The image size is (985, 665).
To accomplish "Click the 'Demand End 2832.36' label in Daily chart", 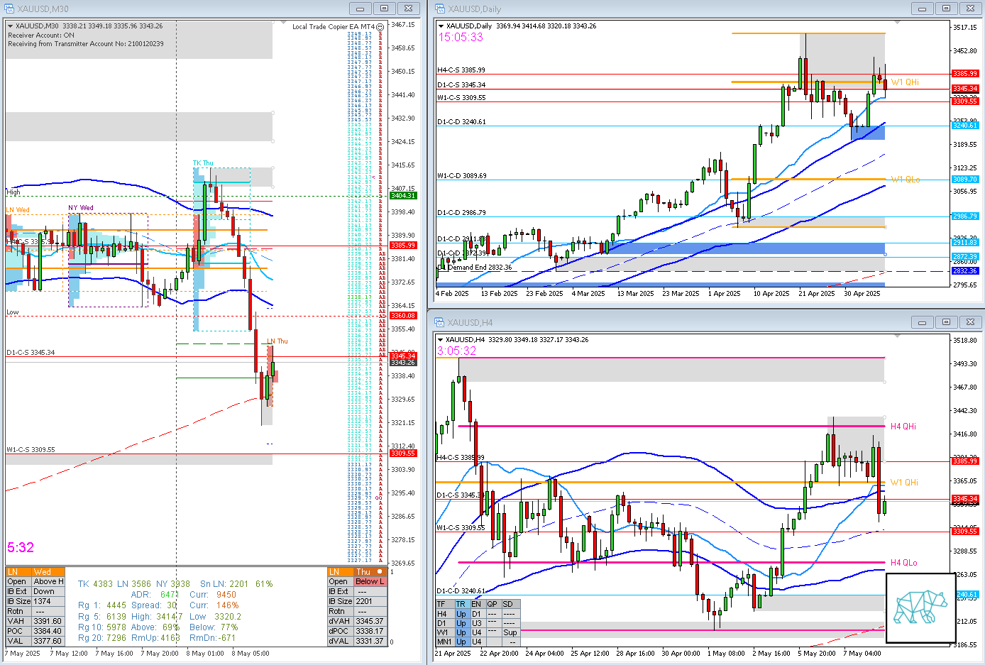I will click(480, 268).
